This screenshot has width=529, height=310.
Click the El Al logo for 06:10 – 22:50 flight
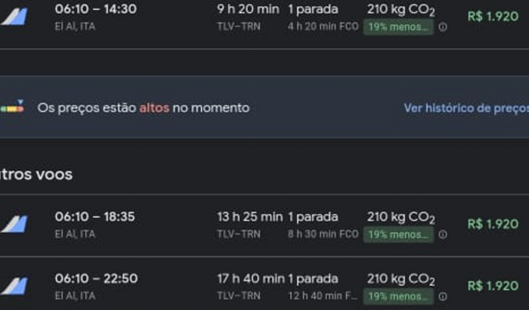click(14, 286)
